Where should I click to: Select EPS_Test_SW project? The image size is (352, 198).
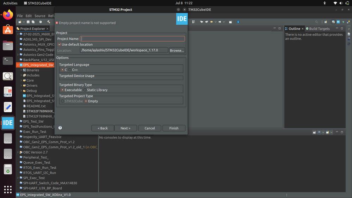click(33, 122)
